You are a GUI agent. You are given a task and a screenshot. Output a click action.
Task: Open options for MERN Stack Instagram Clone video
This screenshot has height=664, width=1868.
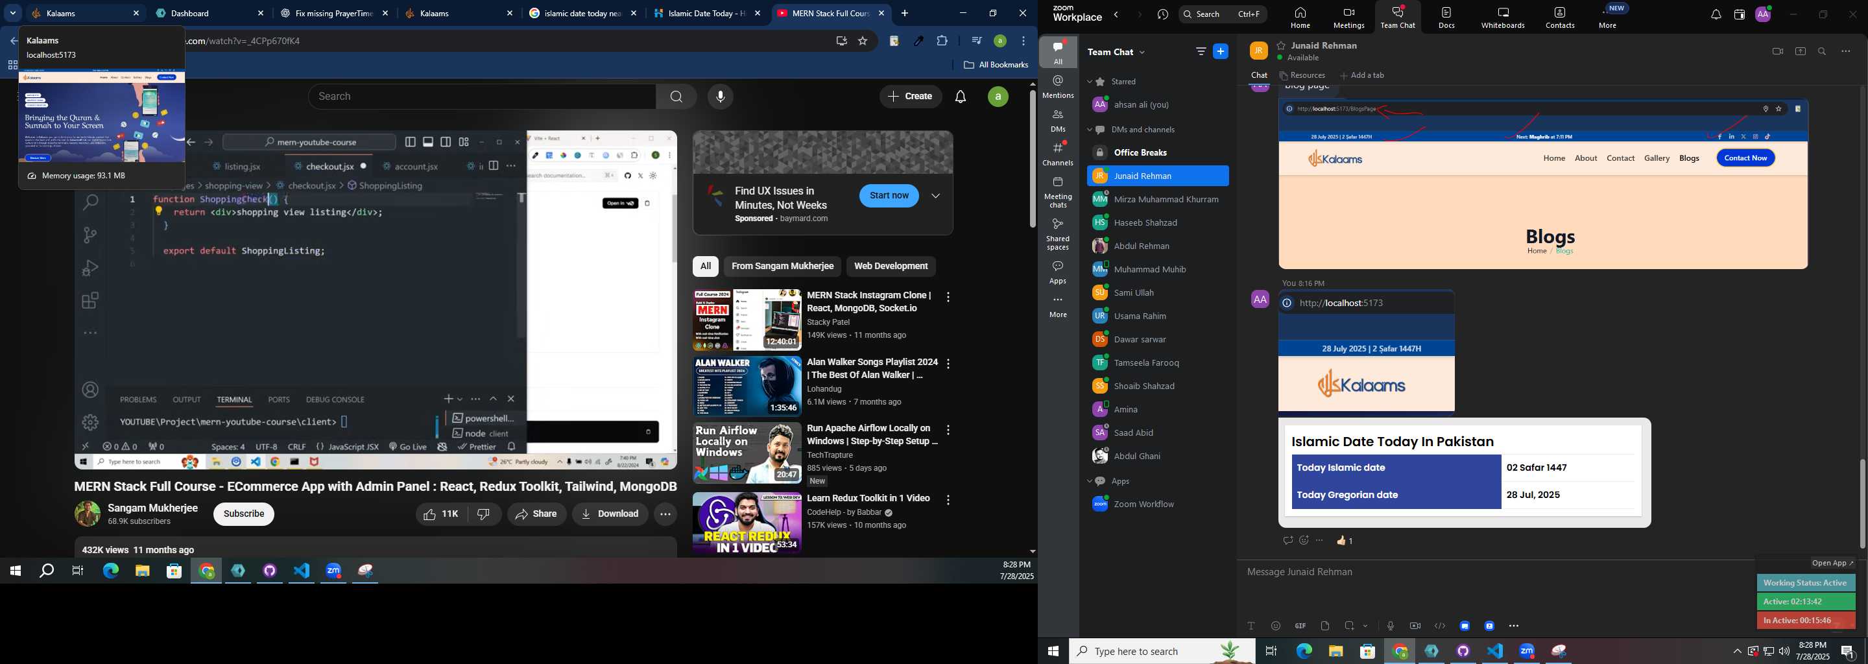tap(948, 297)
